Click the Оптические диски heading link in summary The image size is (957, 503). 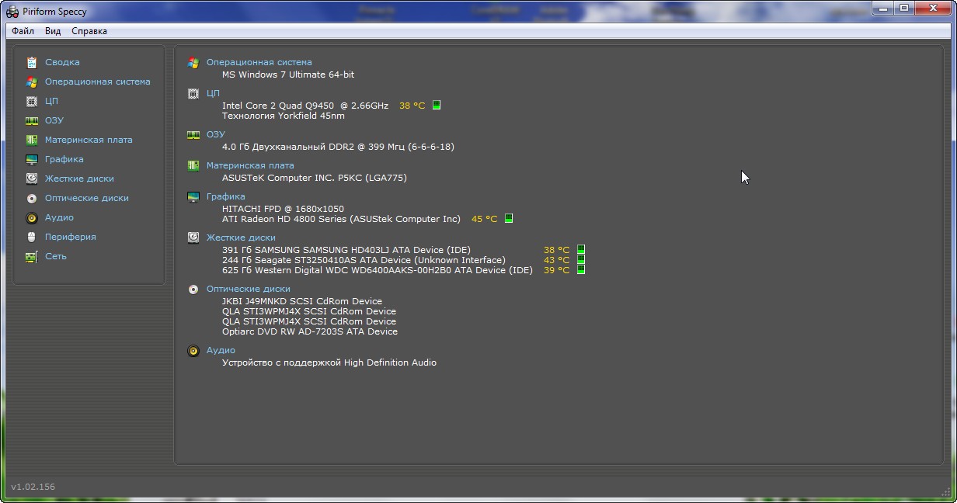tap(249, 289)
